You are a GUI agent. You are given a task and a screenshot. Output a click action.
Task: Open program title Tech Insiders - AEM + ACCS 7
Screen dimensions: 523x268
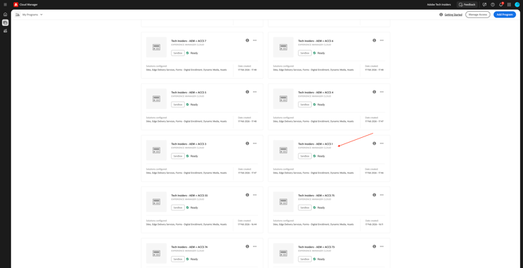189,41
